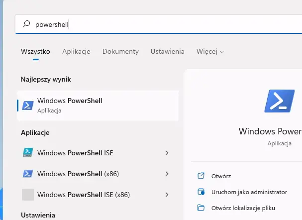302x220 pixels.
Task: Click the shield icon for administrator launch
Action: (201, 192)
